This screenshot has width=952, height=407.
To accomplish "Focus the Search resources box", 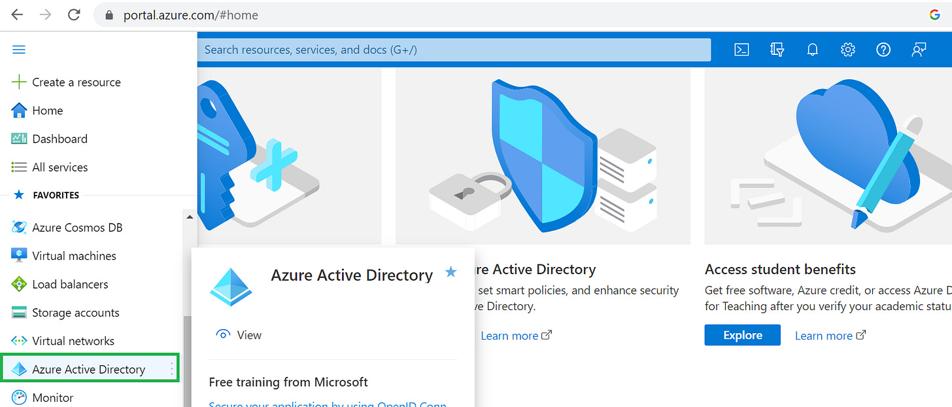I will (454, 50).
